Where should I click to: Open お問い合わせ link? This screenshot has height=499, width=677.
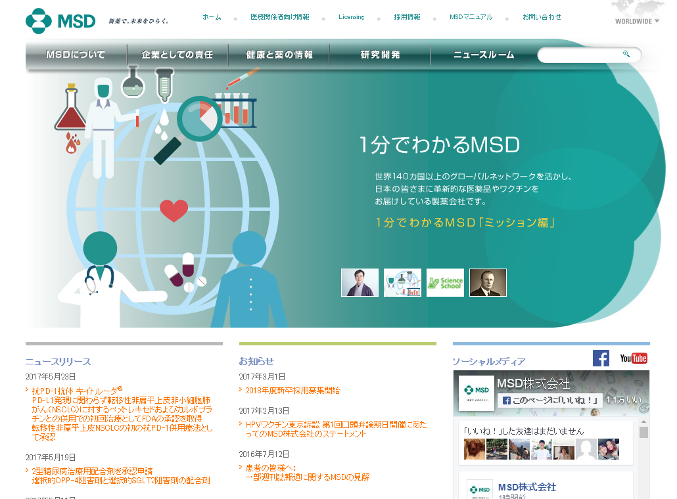tap(542, 17)
